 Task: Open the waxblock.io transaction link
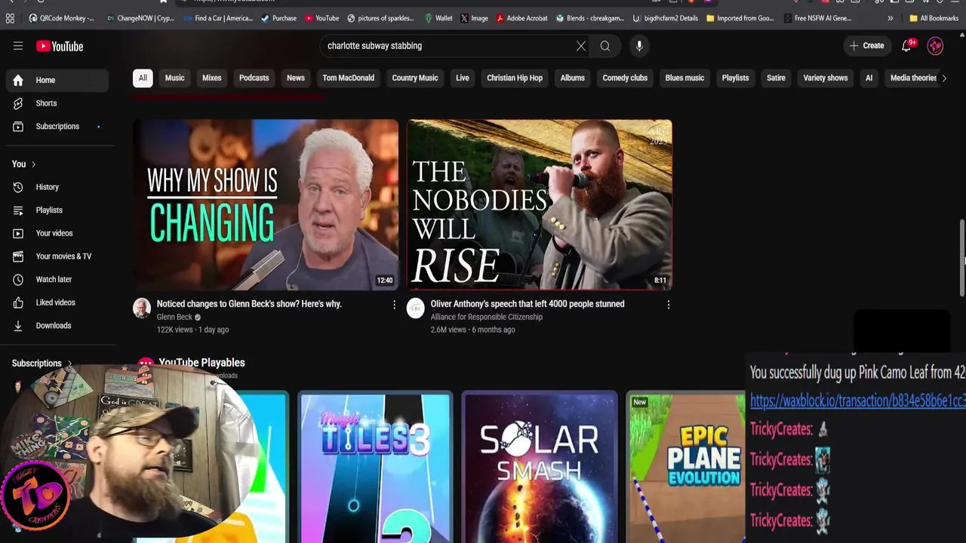(858, 401)
